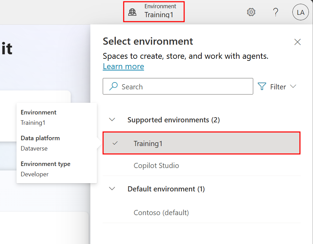
Task: Close the Select environment panel
Action: [x=298, y=42]
